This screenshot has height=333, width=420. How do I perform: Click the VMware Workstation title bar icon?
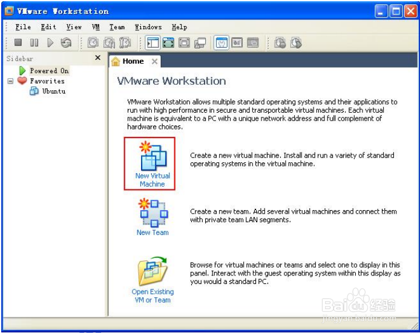[x=9, y=11]
